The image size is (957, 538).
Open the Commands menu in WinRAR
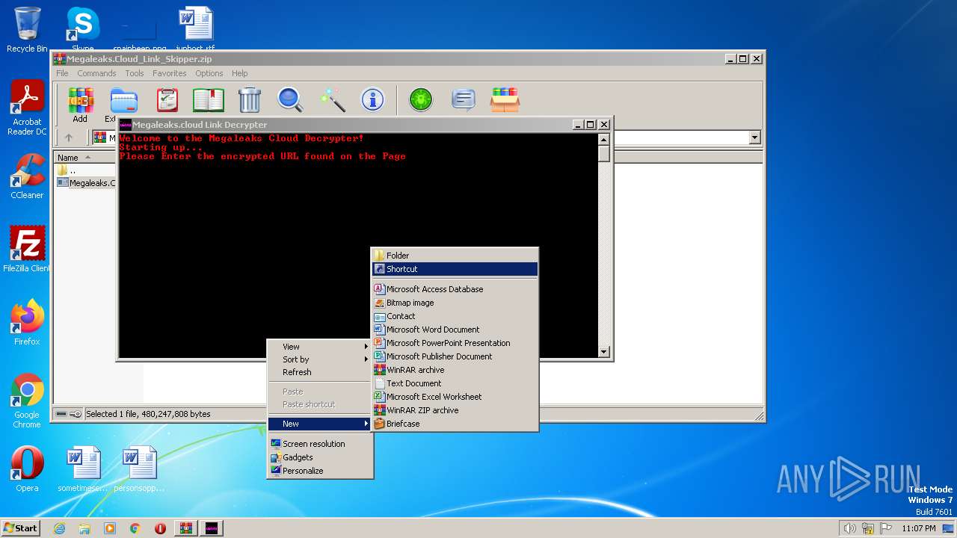[96, 73]
